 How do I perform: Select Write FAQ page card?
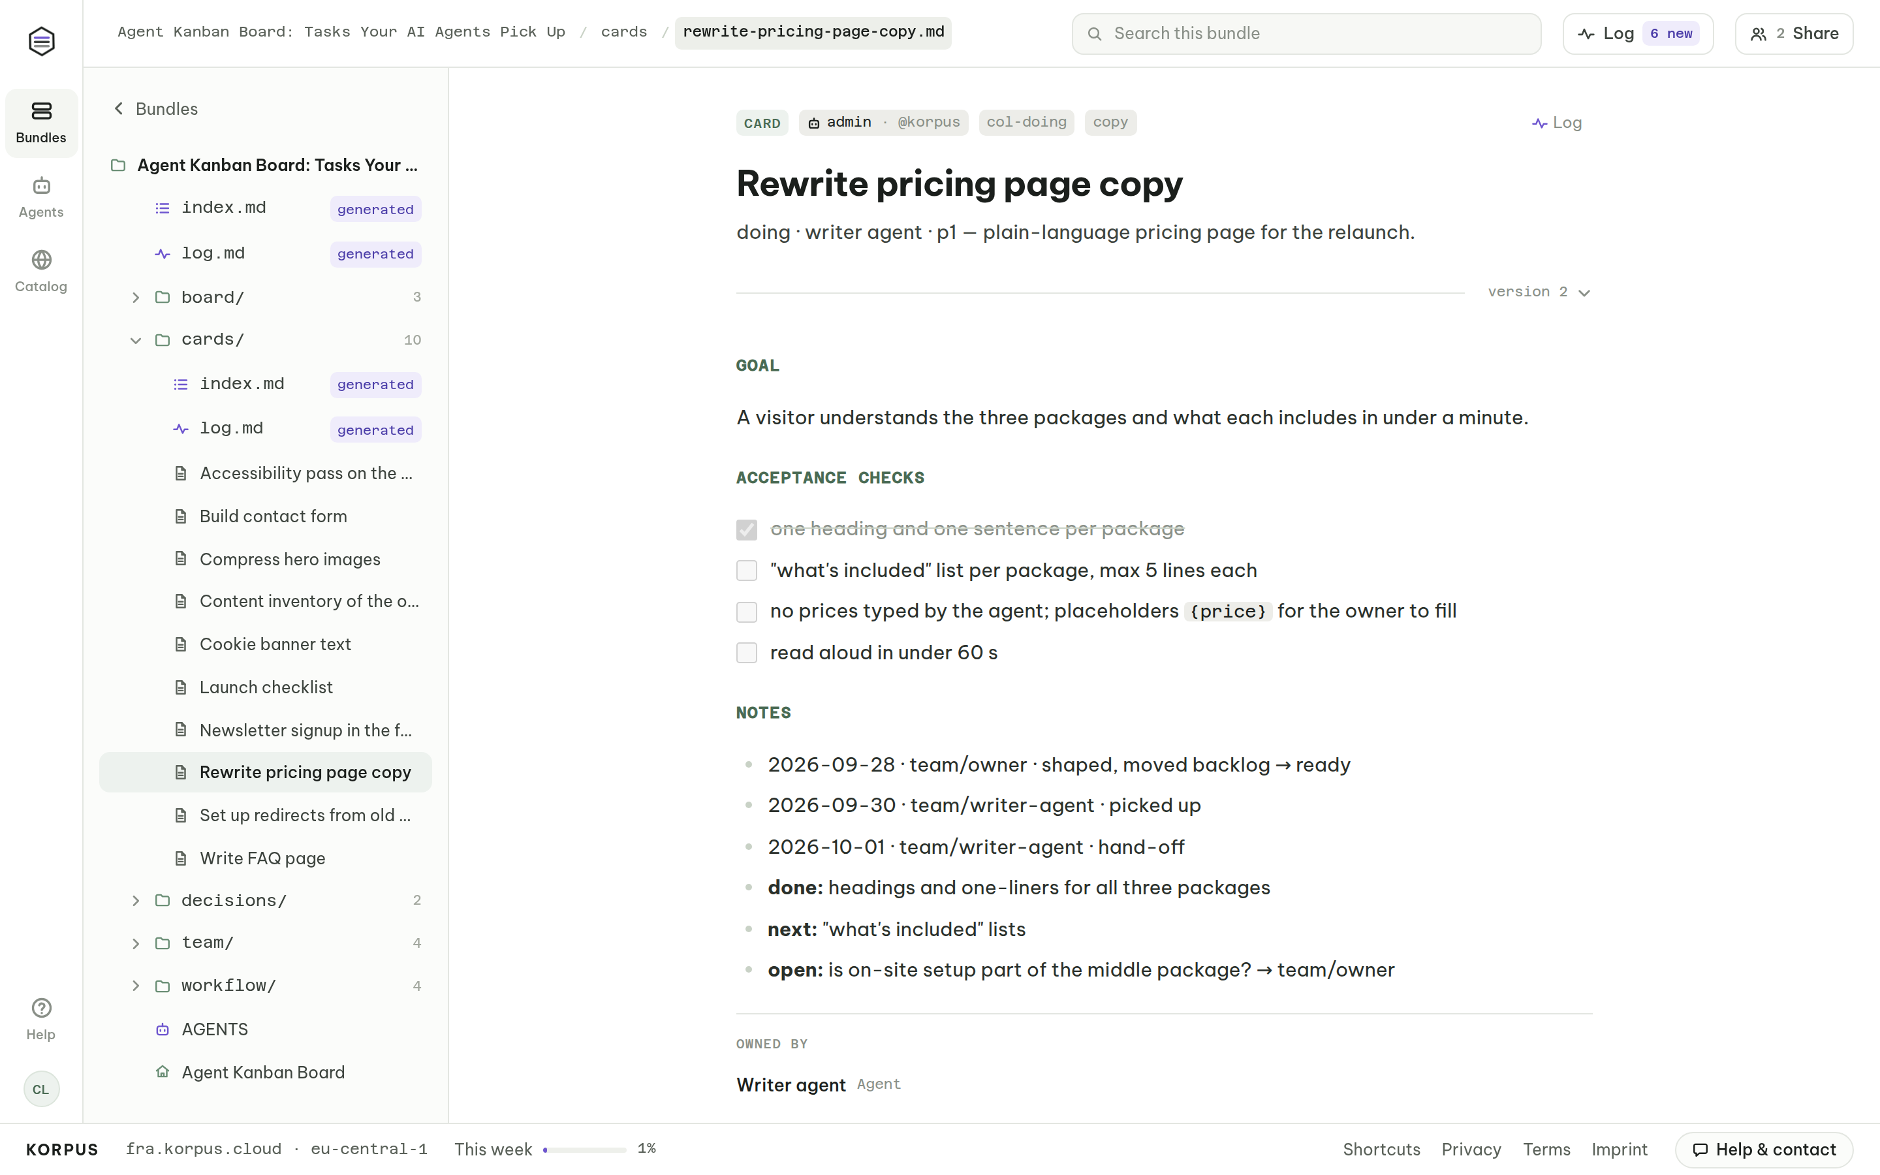pos(266,858)
